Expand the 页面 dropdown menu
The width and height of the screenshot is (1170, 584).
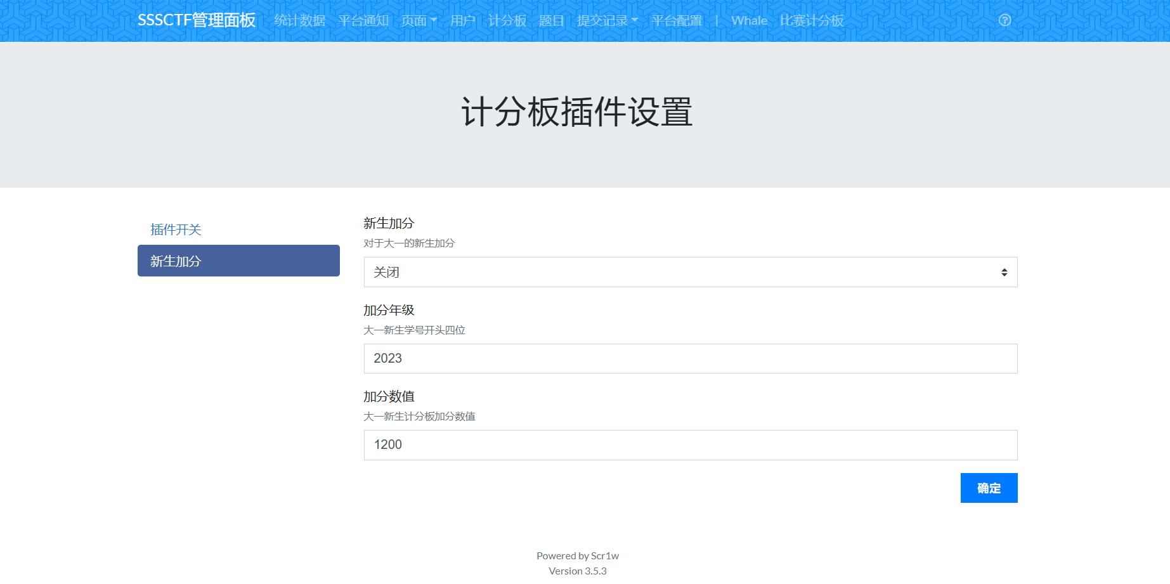click(x=419, y=21)
